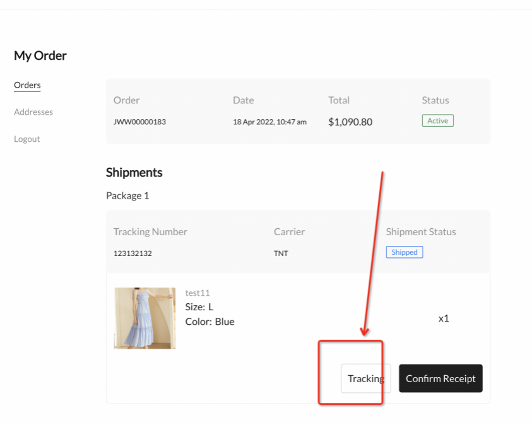The width and height of the screenshot is (532, 425).
Task: Click the Shipments section heading
Action: pyautogui.click(x=134, y=172)
